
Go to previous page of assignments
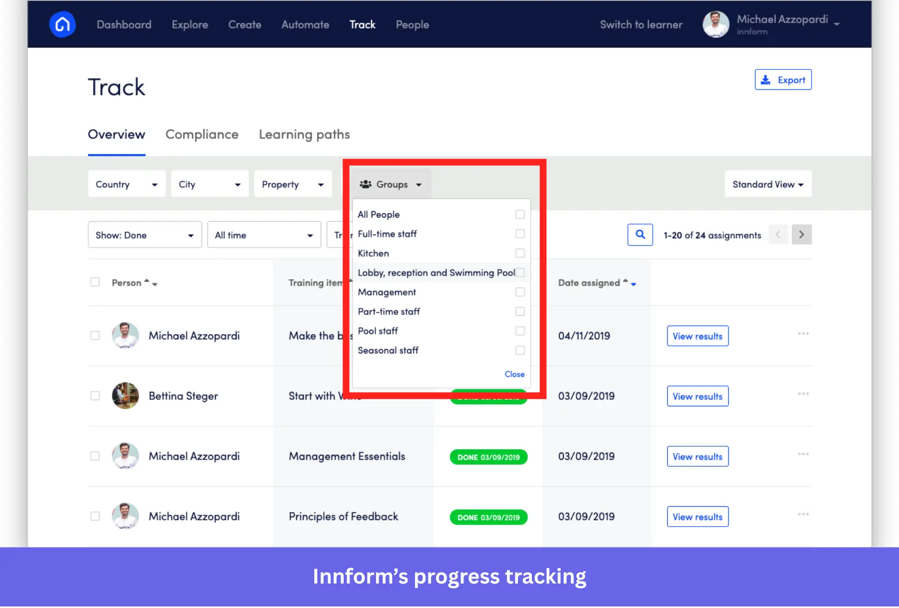click(x=778, y=235)
